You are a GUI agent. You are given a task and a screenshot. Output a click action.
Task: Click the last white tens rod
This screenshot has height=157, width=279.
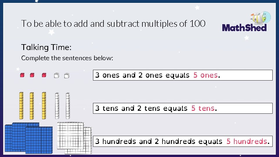click(68, 106)
